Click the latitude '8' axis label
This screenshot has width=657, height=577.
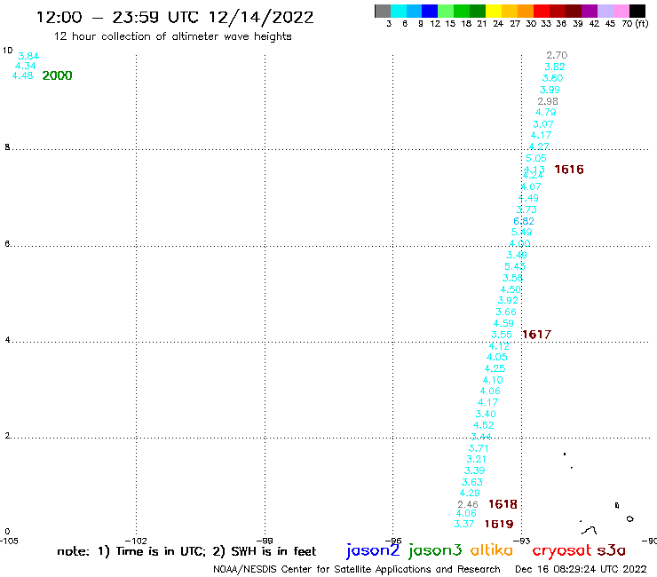tap(7, 147)
